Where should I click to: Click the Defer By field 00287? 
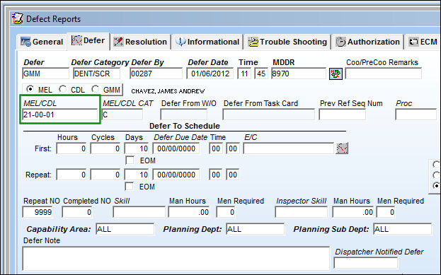(156, 74)
